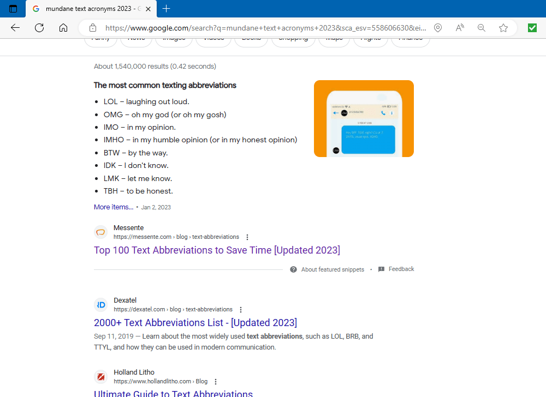546x397 pixels.
Task: Go back using the browser back arrow
Action: click(x=15, y=28)
